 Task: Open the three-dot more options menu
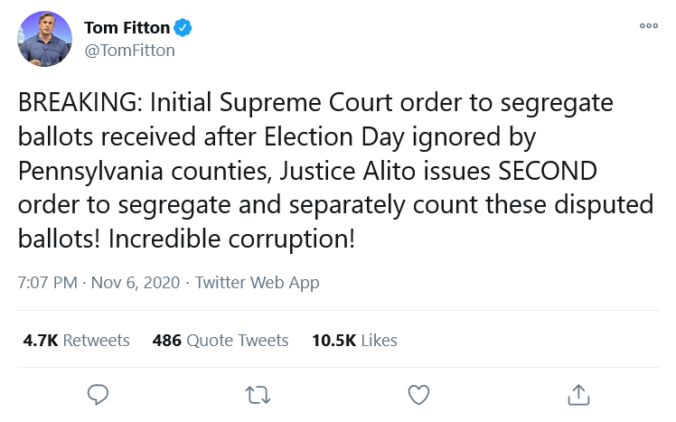(648, 26)
